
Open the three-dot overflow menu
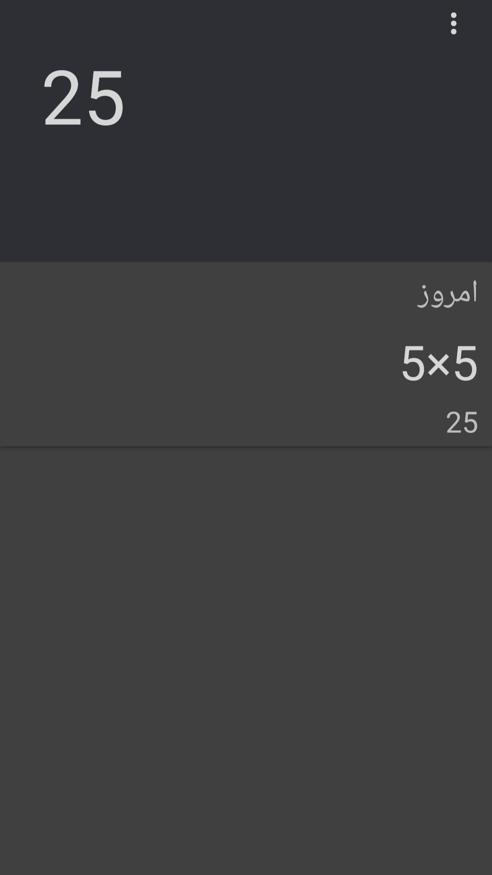pyautogui.click(x=453, y=23)
